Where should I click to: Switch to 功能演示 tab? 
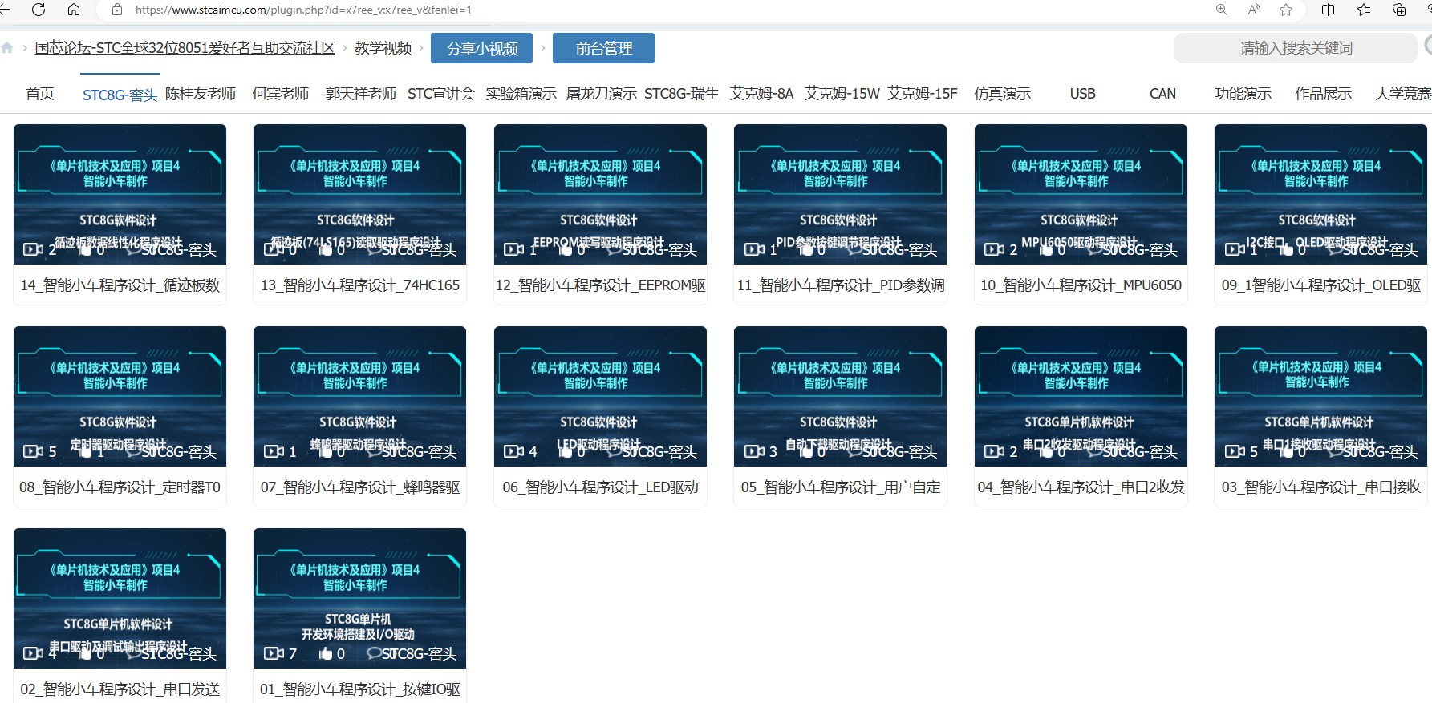tap(1243, 94)
